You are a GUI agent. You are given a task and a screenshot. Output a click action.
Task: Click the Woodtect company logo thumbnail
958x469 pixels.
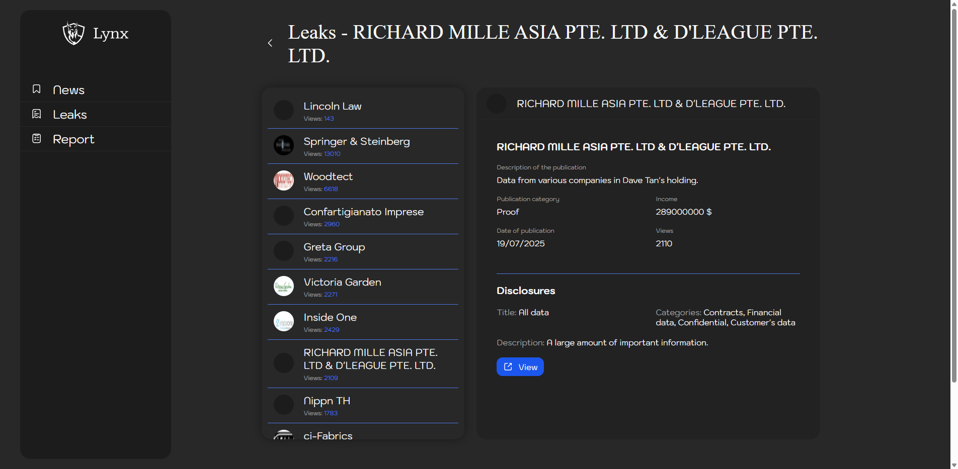pyautogui.click(x=283, y=180)
